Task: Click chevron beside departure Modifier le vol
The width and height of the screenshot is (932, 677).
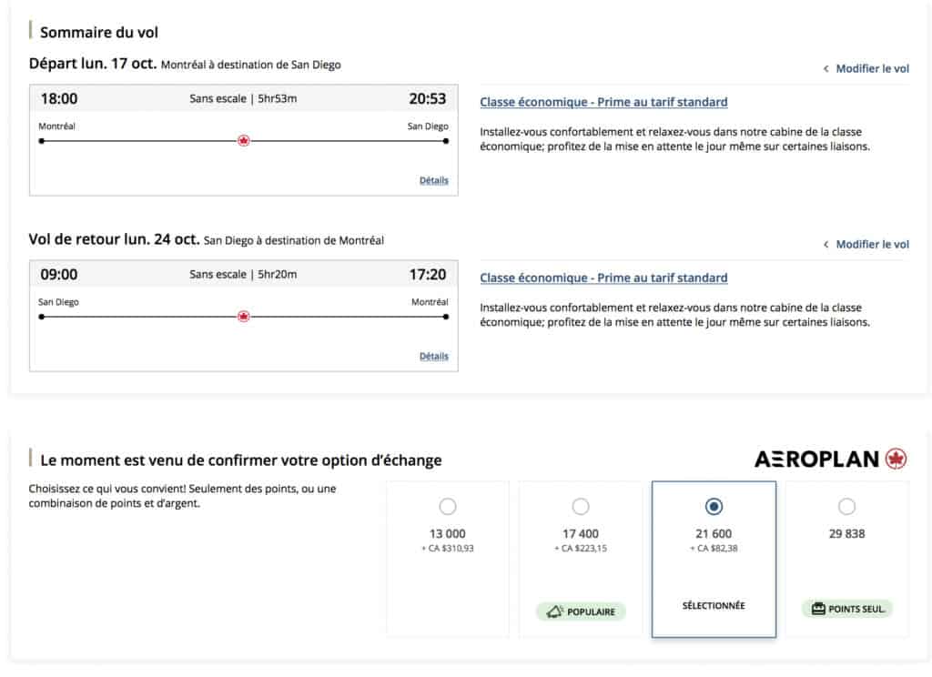Action: [826, 69]
